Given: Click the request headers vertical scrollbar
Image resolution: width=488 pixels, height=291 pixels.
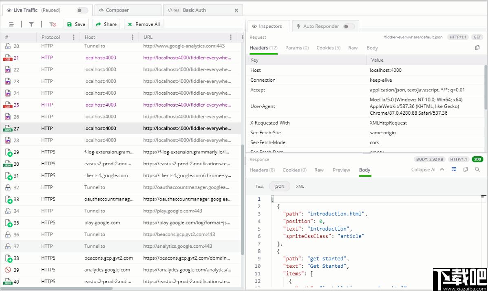Looking at the screenshot, I should 486,87.
